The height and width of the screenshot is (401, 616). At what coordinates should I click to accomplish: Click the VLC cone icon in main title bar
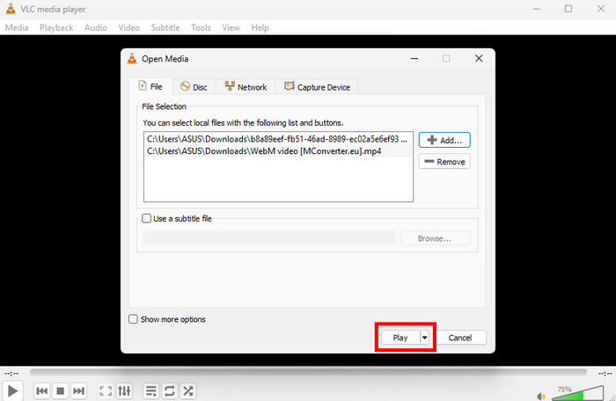click(11, 9)
